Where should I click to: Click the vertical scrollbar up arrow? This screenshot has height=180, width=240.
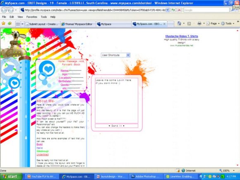click(238, 31)
